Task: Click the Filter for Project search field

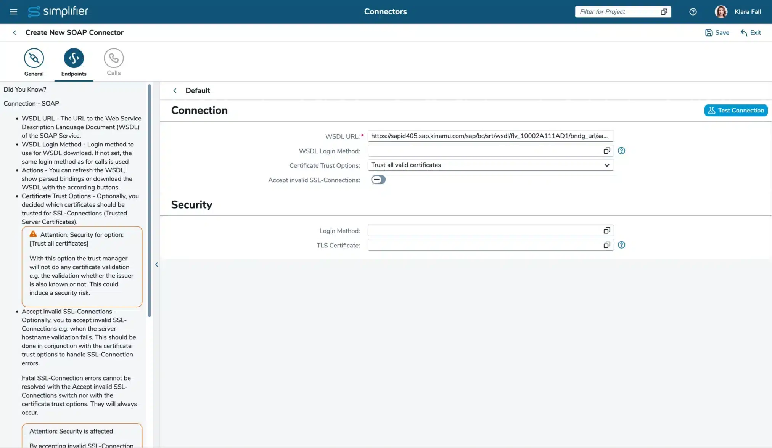Action: tap(618, 11)
